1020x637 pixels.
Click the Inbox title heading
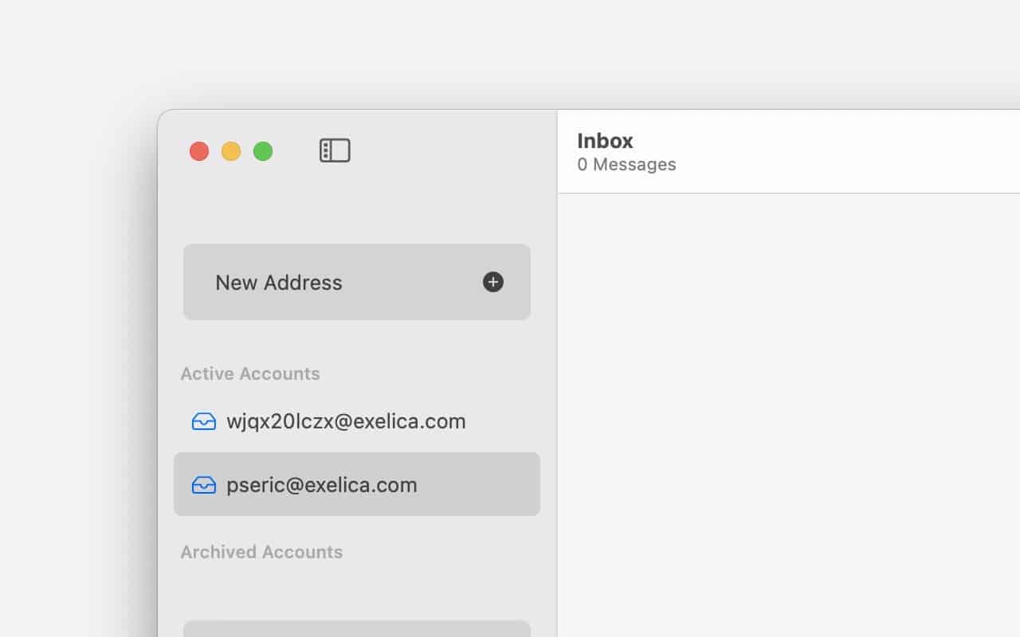tap(606, 141)
